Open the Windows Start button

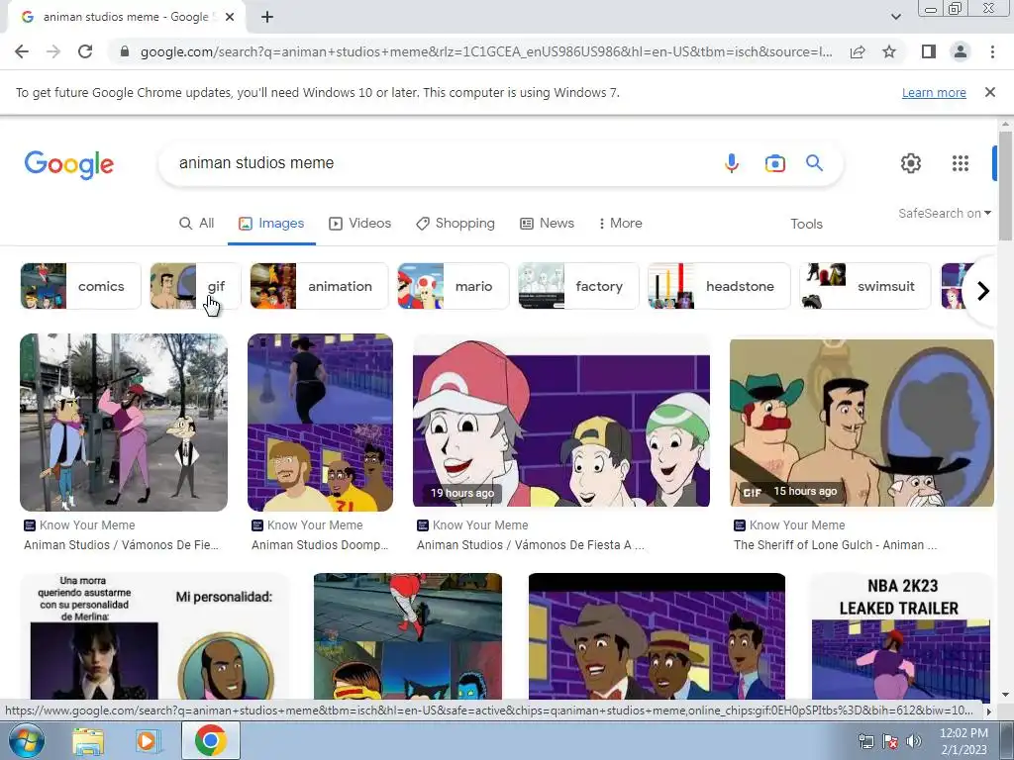[x=26, y=740]
